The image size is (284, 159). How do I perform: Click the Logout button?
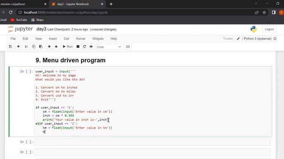click(269, 29)
